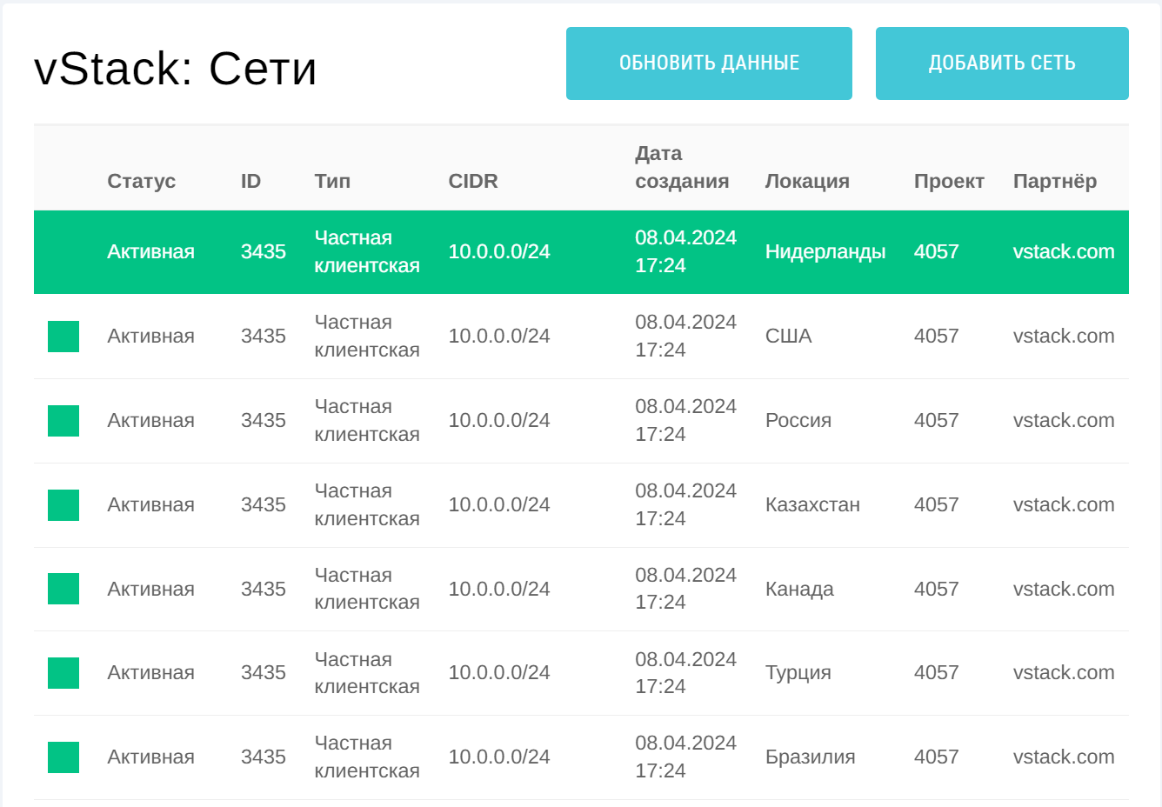The image size is (1162, 807).
Task: Sort by the Партнёр column header
Action: tap(1055, 181)
